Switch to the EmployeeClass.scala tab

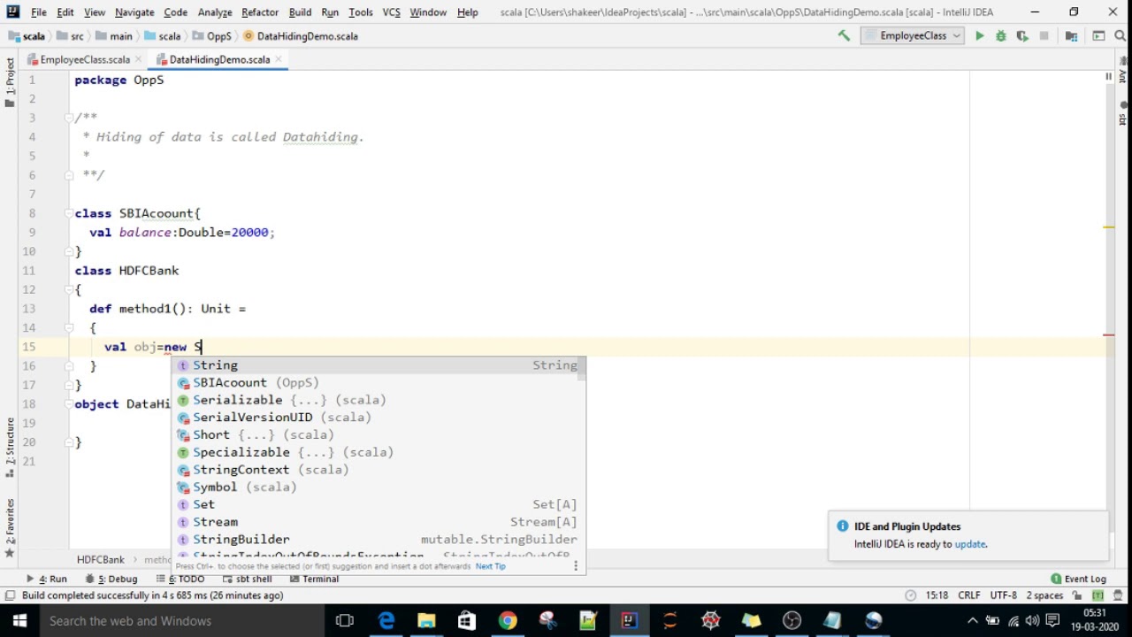point(84,59)
